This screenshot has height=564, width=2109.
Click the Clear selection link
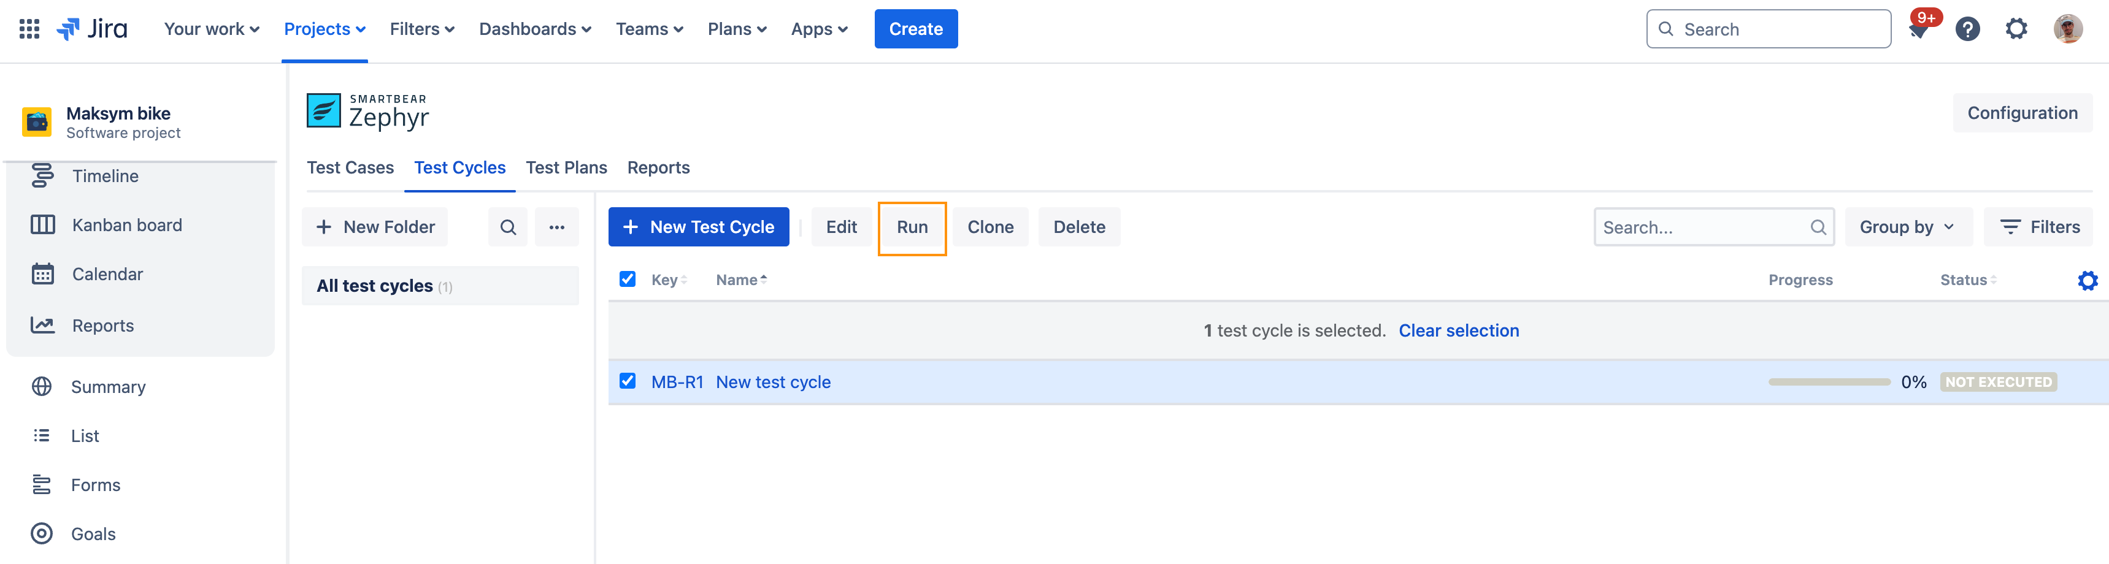click(x=1458, y=330)
